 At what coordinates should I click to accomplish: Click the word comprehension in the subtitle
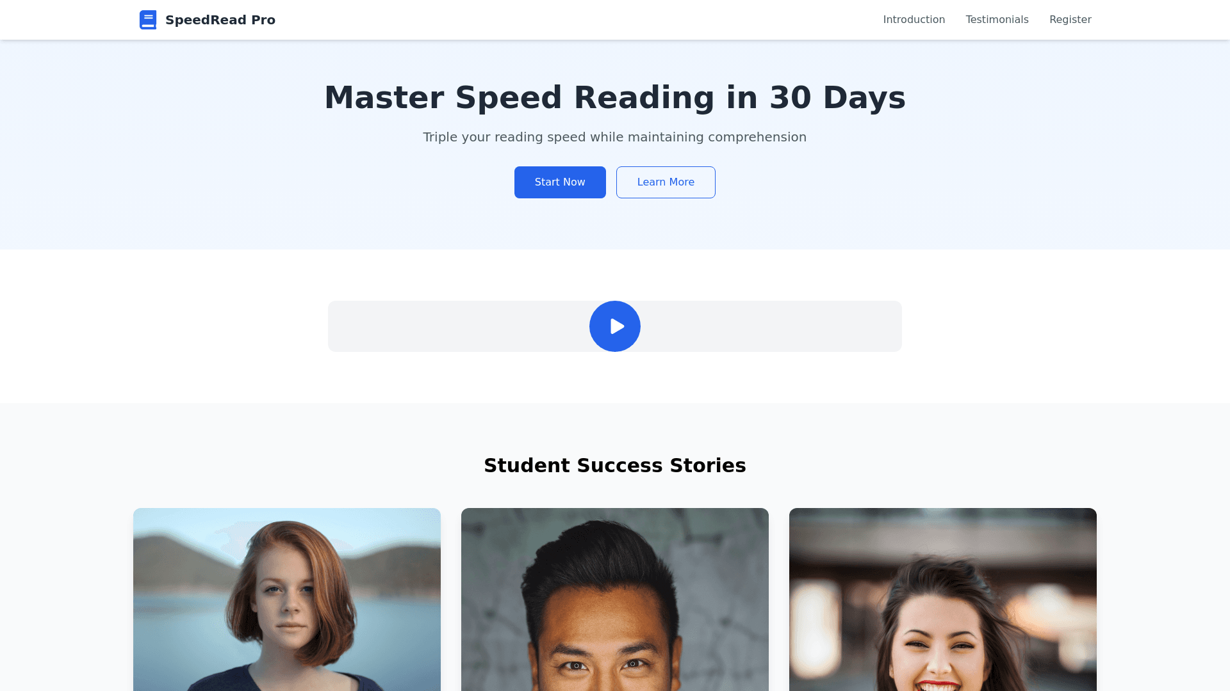click(757, 138)
